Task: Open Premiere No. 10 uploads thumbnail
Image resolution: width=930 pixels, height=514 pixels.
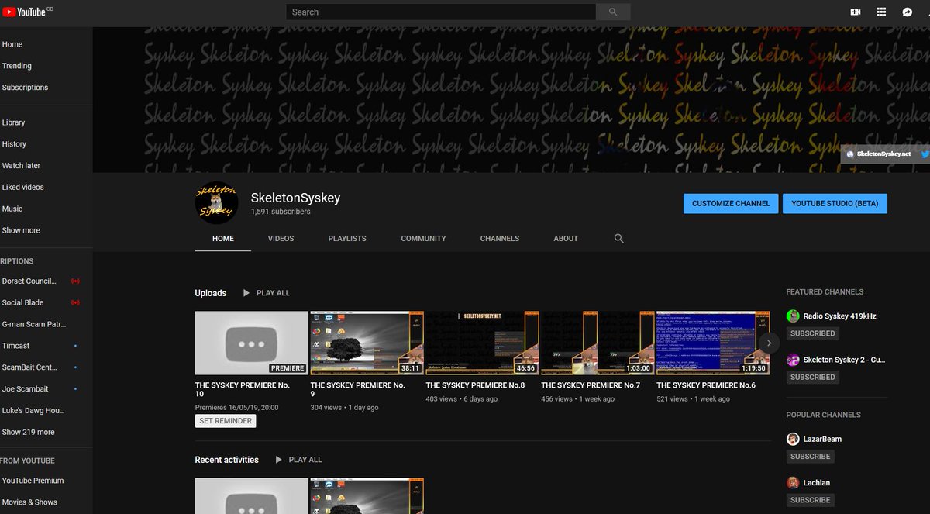Action: (x=251, y=343)
